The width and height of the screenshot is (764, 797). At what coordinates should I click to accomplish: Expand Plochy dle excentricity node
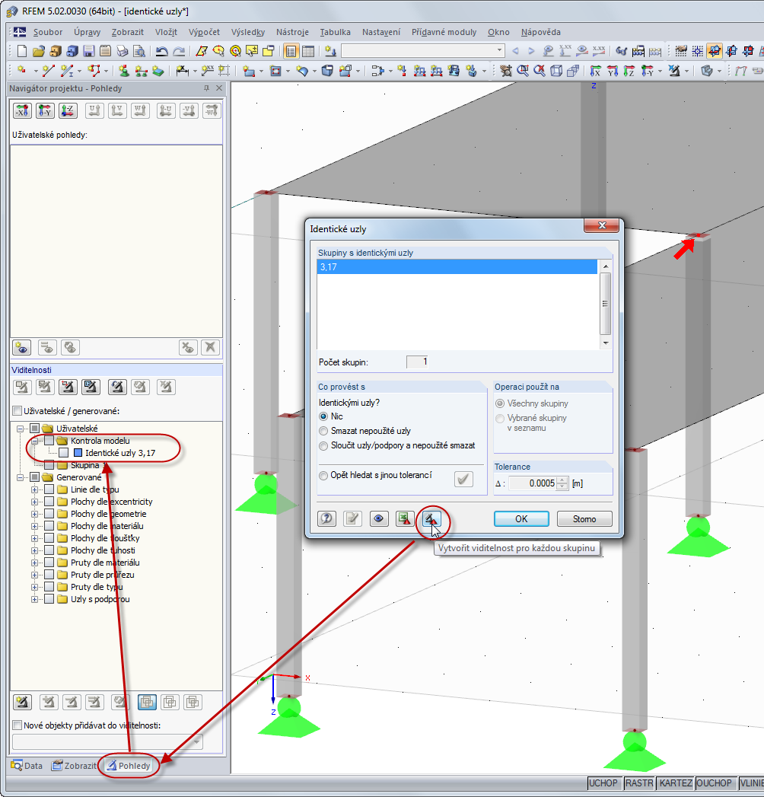34,502
